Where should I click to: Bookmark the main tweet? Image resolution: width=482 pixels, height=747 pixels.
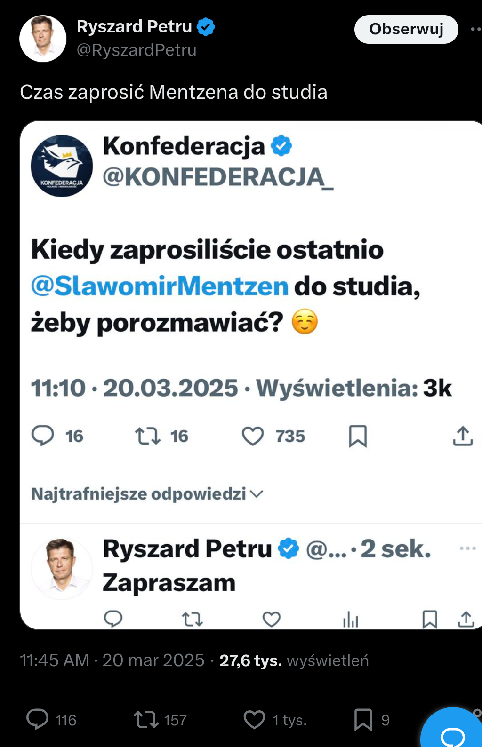click(x=363, y=720)
